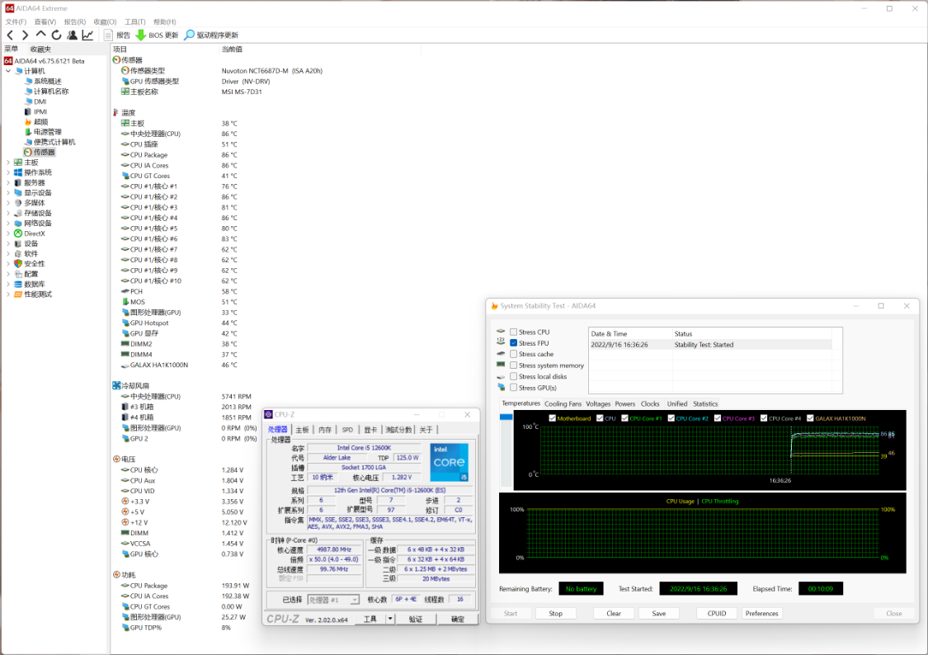
Task: Click the refresh icon in AIDA64 toolbar
Action: (56, 35)
